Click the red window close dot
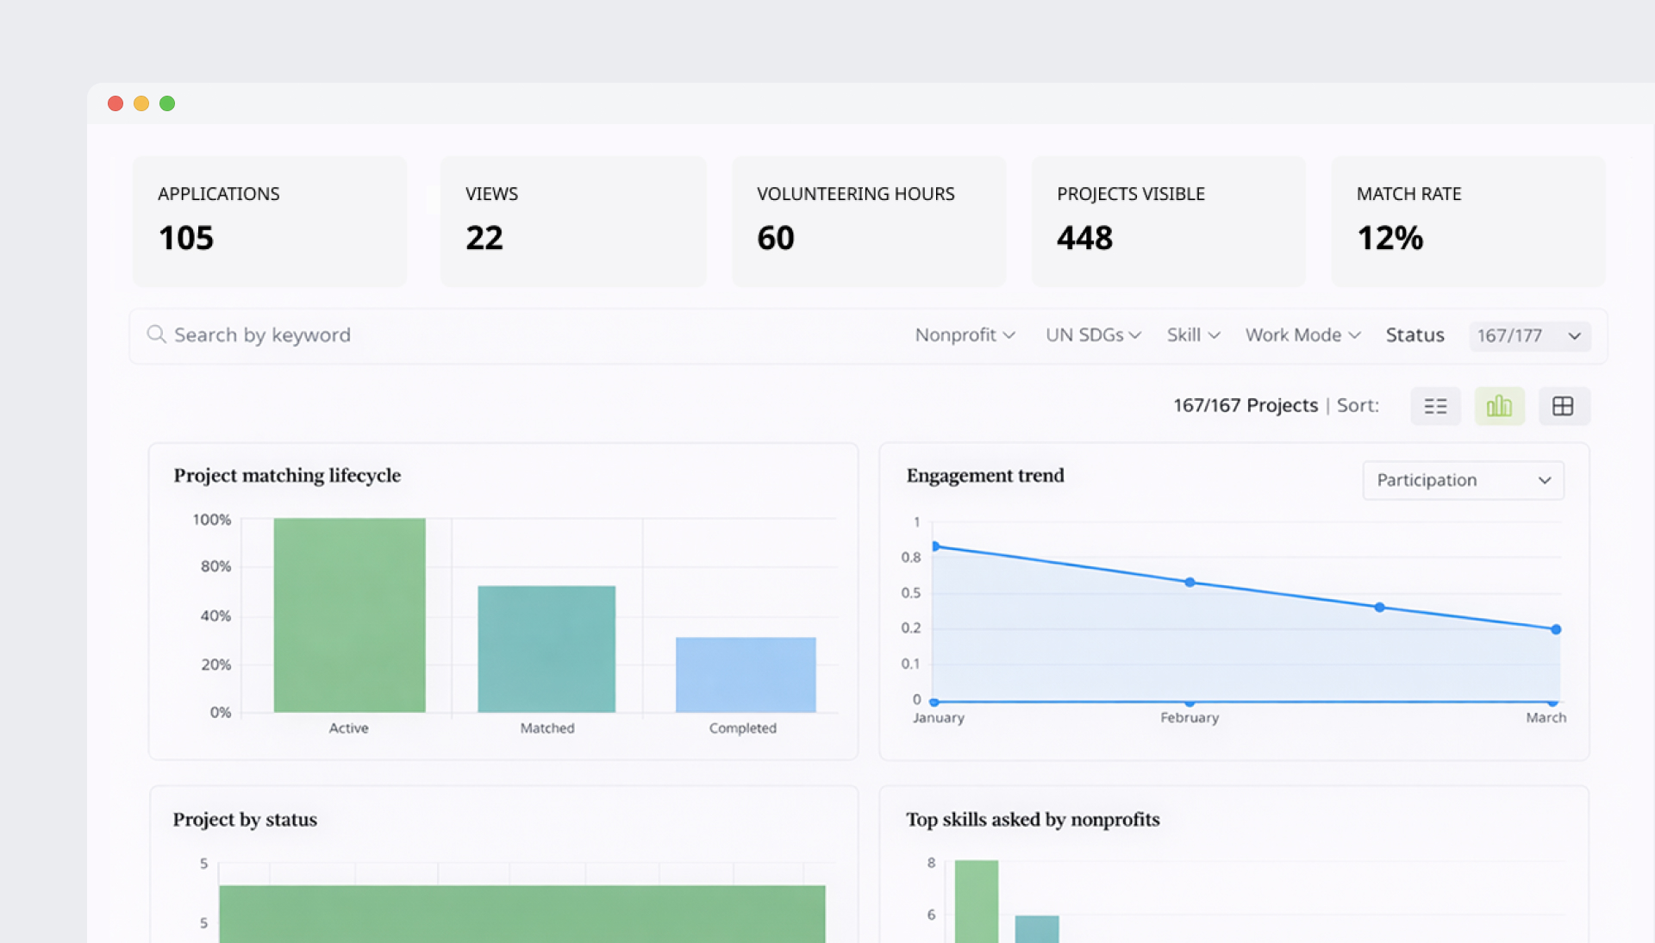Image resolution: width=1655 pixels, height=943 pixels. coord(116,103)
